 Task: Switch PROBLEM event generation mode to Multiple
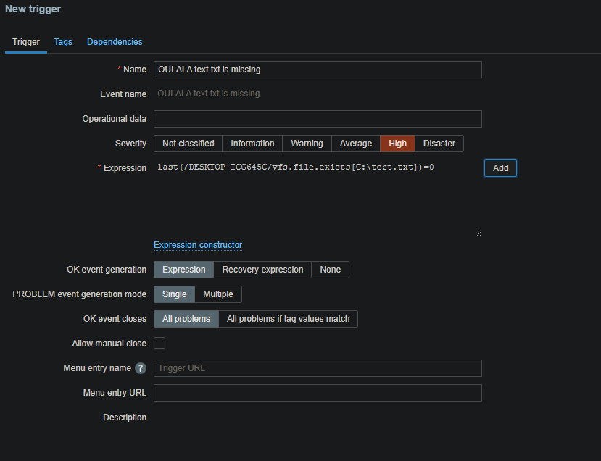point(218,294)
